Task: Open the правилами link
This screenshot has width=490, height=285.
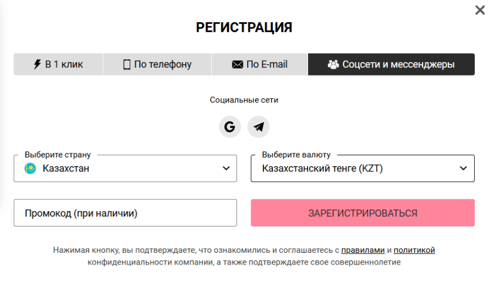Action: point(363,250)
